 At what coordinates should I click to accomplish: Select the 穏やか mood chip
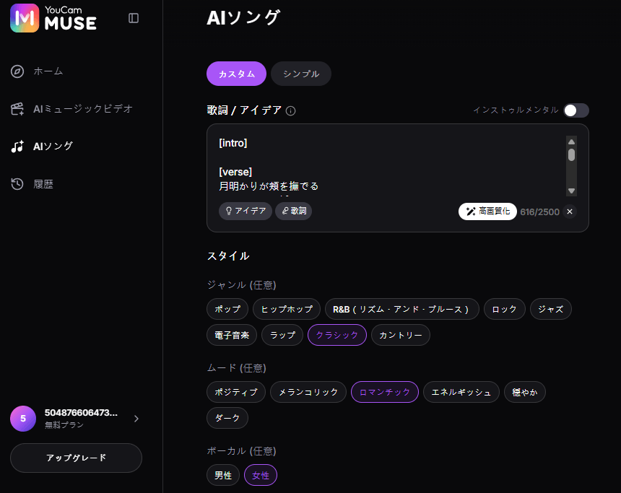(525, 392)
